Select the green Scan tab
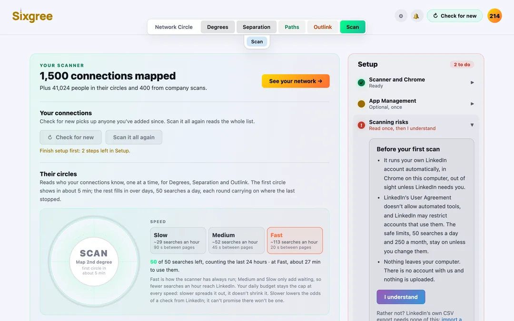The image size is (514, 321). click(x=352, y=27)
